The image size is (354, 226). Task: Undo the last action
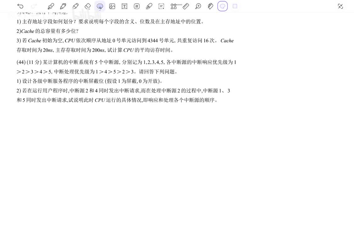pos(20,6)
